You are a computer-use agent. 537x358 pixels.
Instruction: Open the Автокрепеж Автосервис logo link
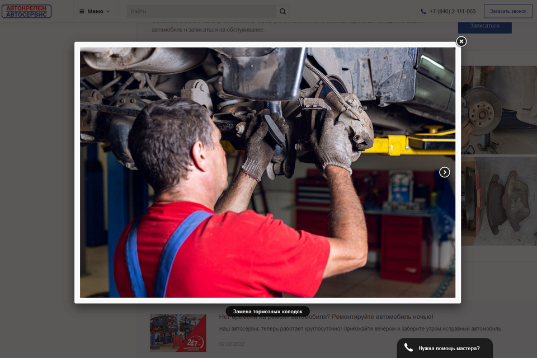pyautogui.click(x=26, y=11)
